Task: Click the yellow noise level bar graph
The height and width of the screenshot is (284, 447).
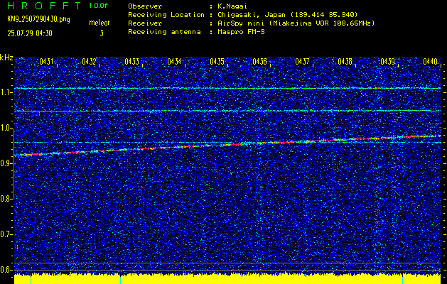Action: coord(228,279)
